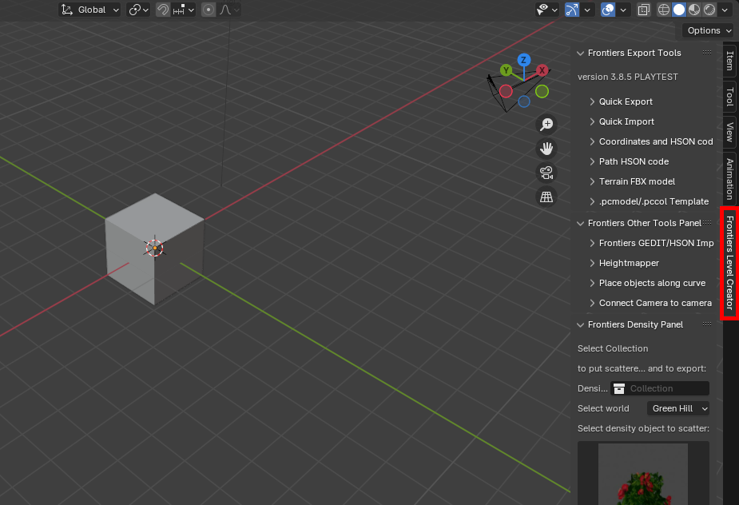The height and width of the screenshot is (505, 739).
Task: Open the overlays settings dropdown arrow
Action: coord(623,10)
